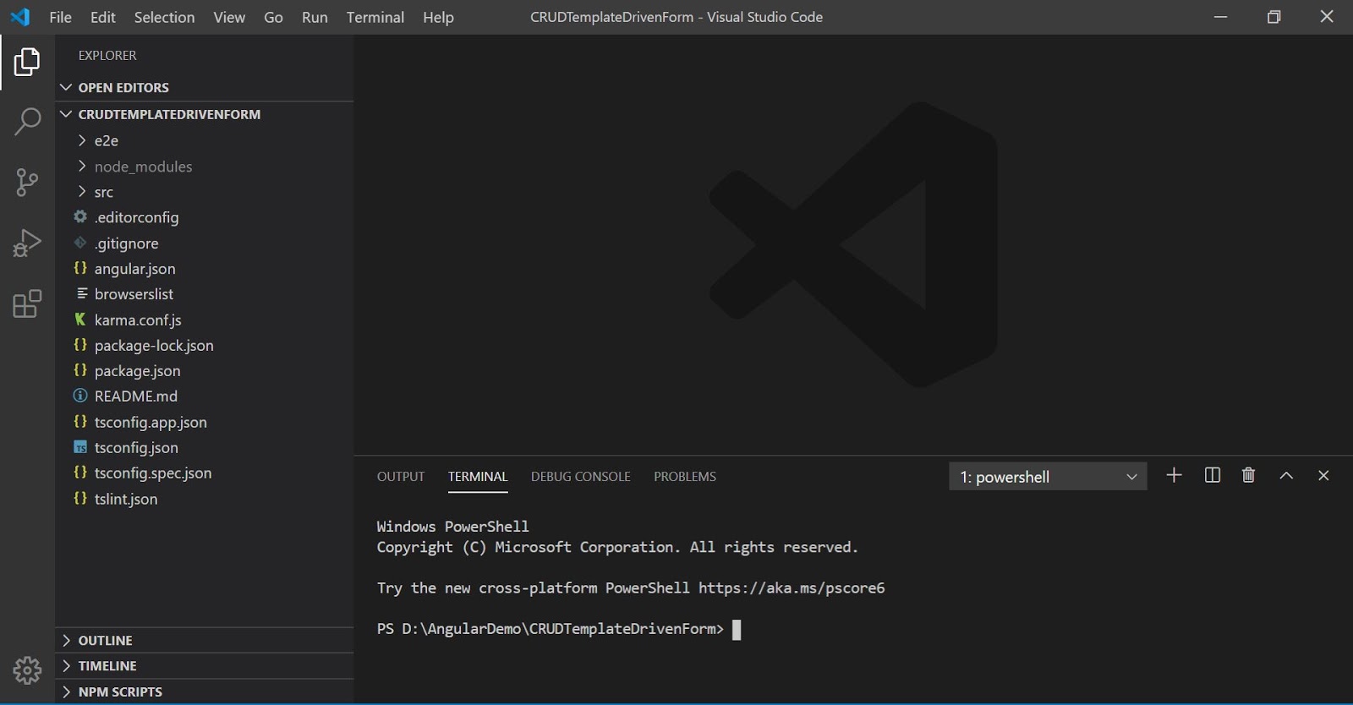Click the braces icon beside package-lock.json
The height and width of the screenshot is (705, 1353).
(80, 345)
